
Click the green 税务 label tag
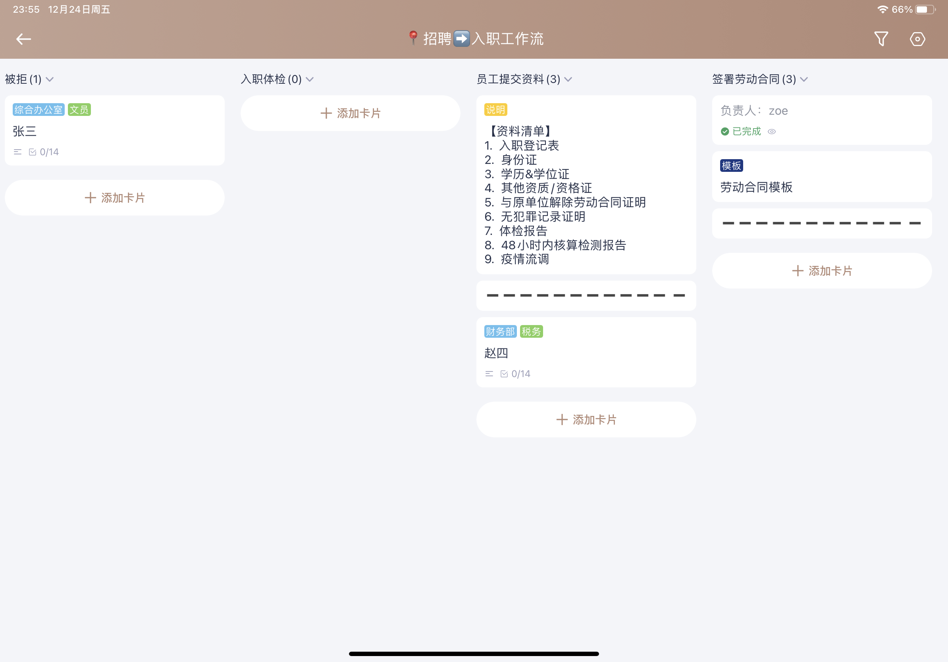[x=532, y=331]
